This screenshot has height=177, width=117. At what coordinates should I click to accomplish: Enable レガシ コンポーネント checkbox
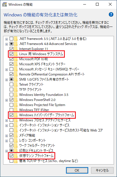coord(11,141)
